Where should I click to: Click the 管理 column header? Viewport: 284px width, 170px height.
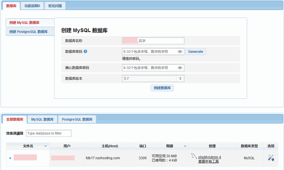[212, 146]
